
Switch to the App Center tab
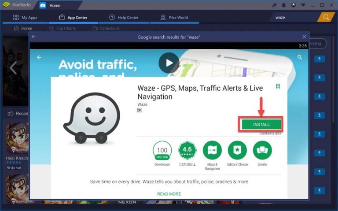(x=73, y=18)
